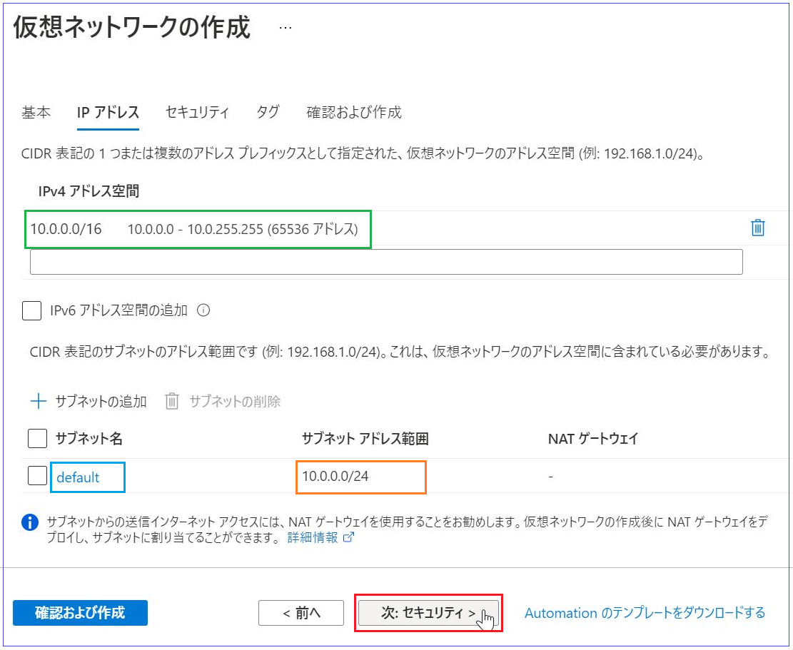Open the ellipsis menu beside the page title
This screenshot has height=650, width=793.
(286, 28)
